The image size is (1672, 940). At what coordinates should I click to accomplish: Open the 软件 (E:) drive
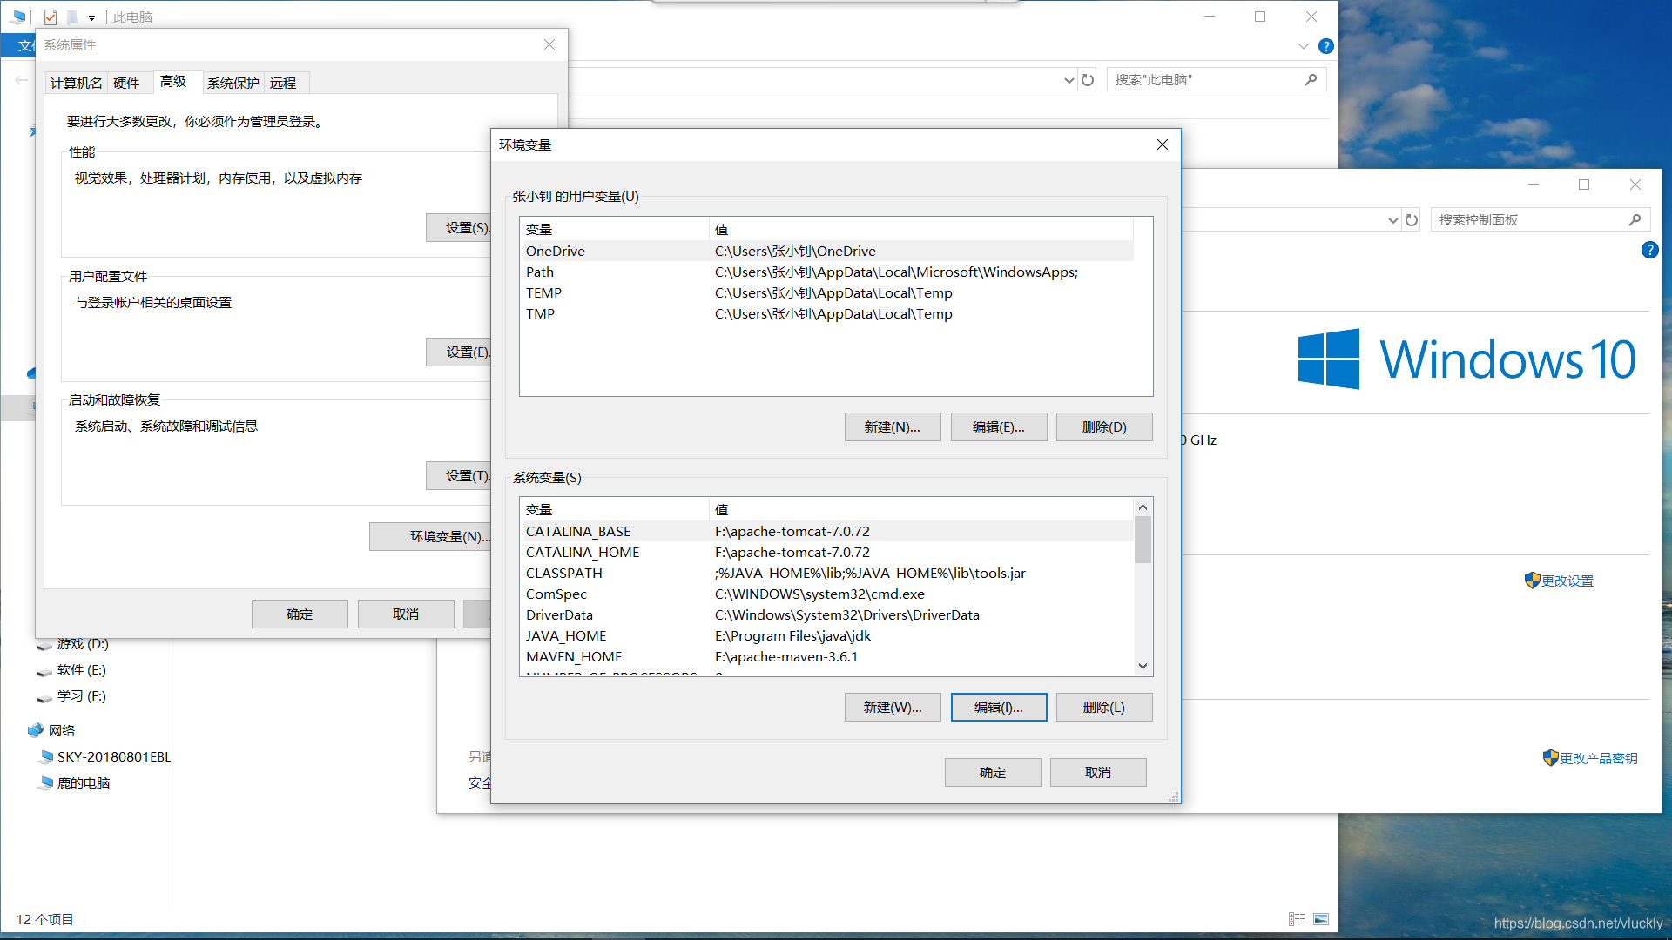pyautogui.click(x=71, y=669)
